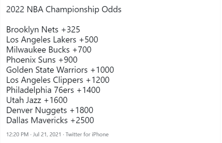
Task: Click the Los Angeles Clippers text
Action: 45,80
